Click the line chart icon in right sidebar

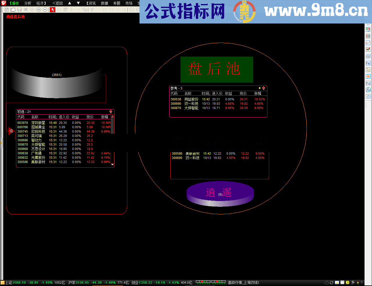point(368,43)
